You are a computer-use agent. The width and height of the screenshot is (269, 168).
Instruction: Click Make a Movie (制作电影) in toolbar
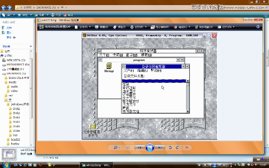tap(204, 27)
